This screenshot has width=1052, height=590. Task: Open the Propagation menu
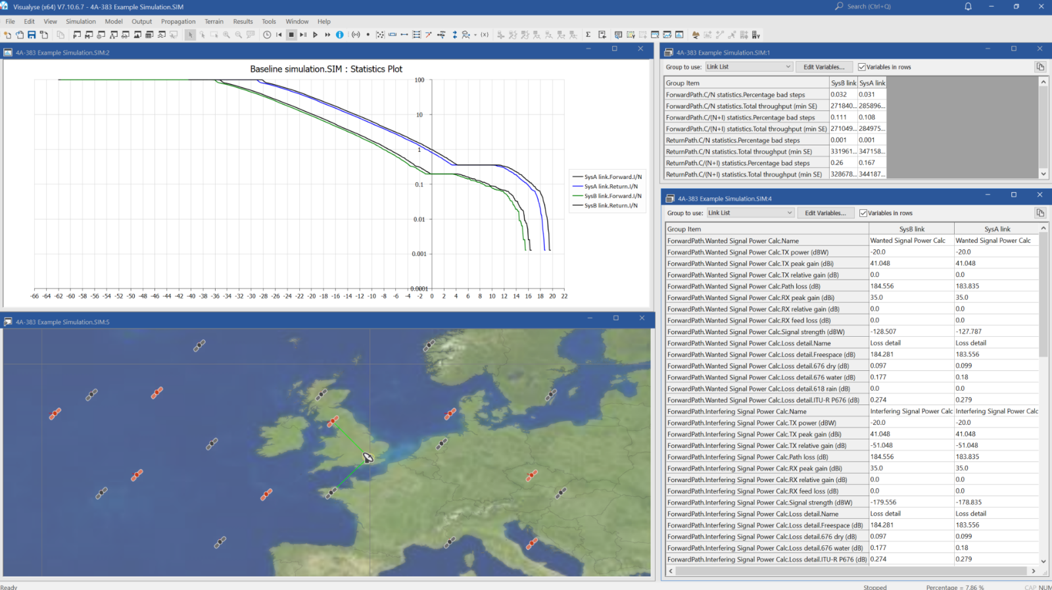178,22
